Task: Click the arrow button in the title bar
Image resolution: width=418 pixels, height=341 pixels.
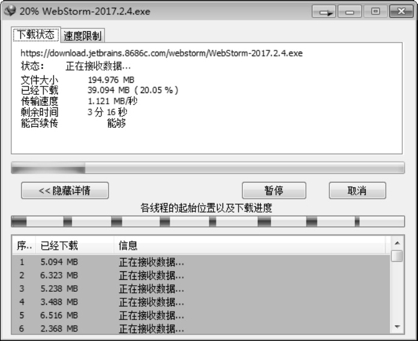Action: point(324,11)
